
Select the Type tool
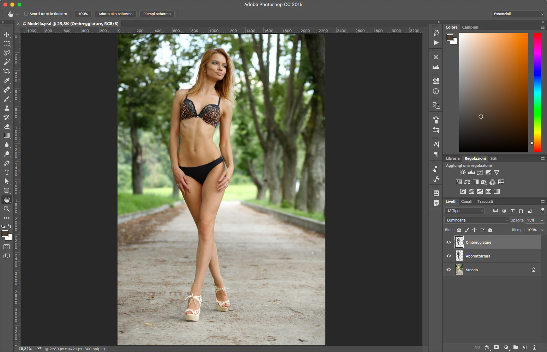click(7, 172)
